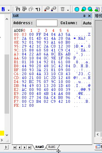Click ASCII text *.MAJ in row 87
Viewport: 102px width, 153px height.
(x=79, y=38)
